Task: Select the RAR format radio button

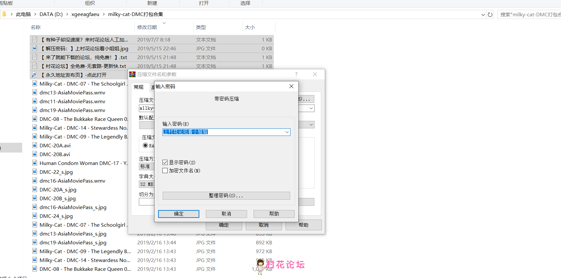Action: pyautogui.click(x=145, y=145)
